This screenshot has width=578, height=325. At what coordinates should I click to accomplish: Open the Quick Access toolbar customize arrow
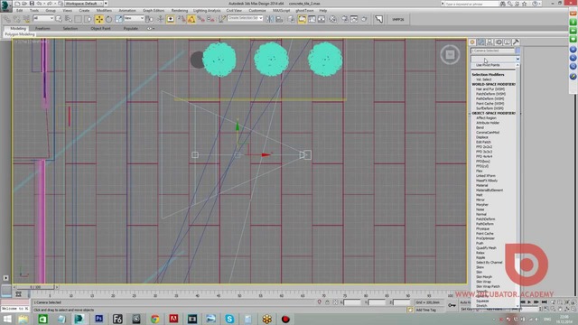coord(106,4)
